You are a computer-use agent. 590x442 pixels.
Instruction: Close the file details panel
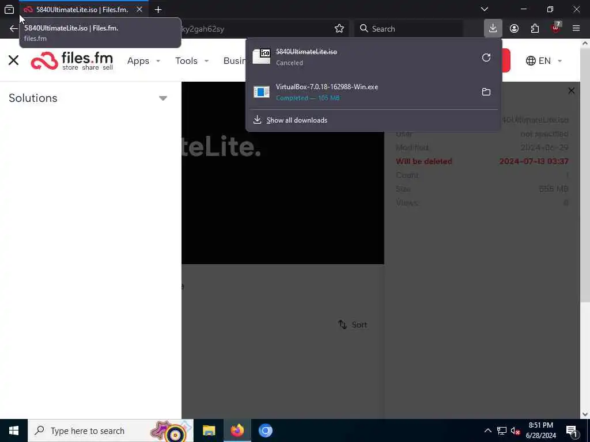tap(571, 90)
